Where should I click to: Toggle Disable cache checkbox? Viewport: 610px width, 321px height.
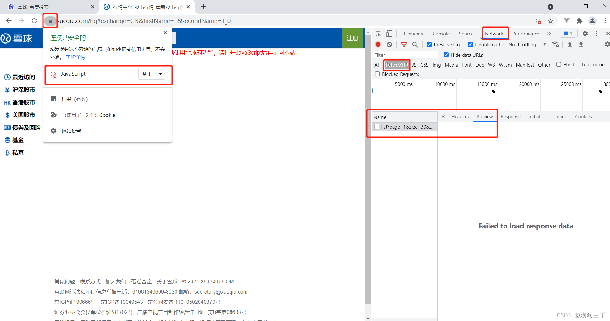click(470, 44)
